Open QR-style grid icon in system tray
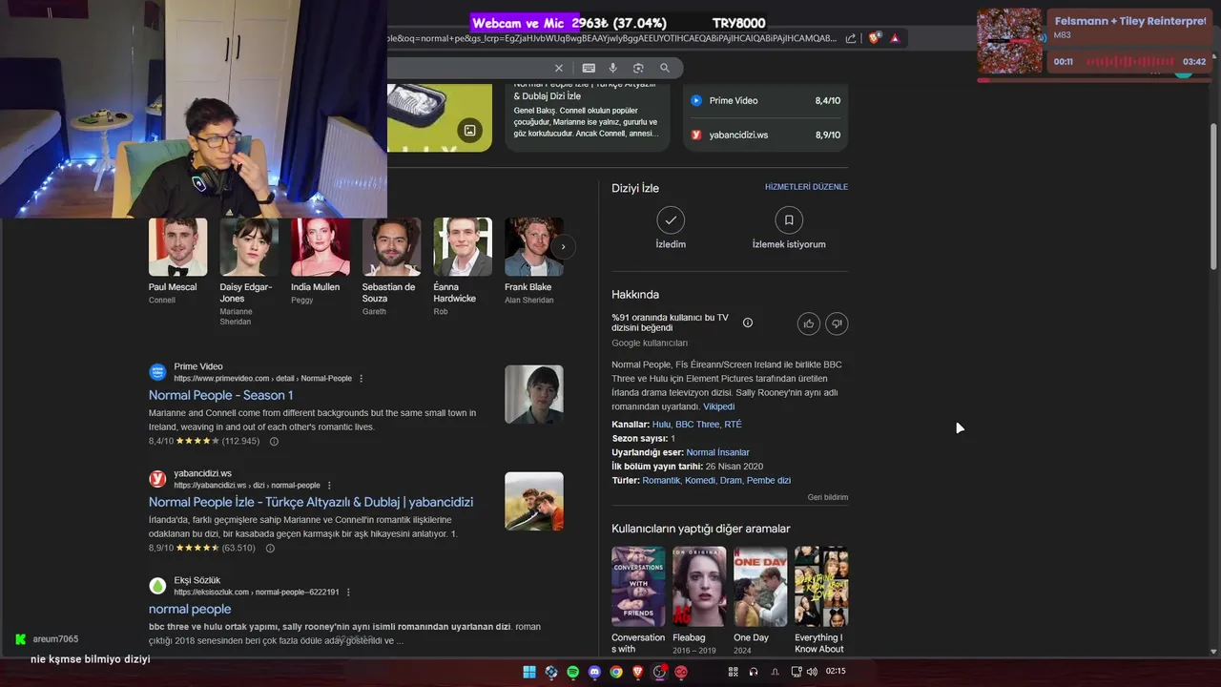 pos(734,672)
